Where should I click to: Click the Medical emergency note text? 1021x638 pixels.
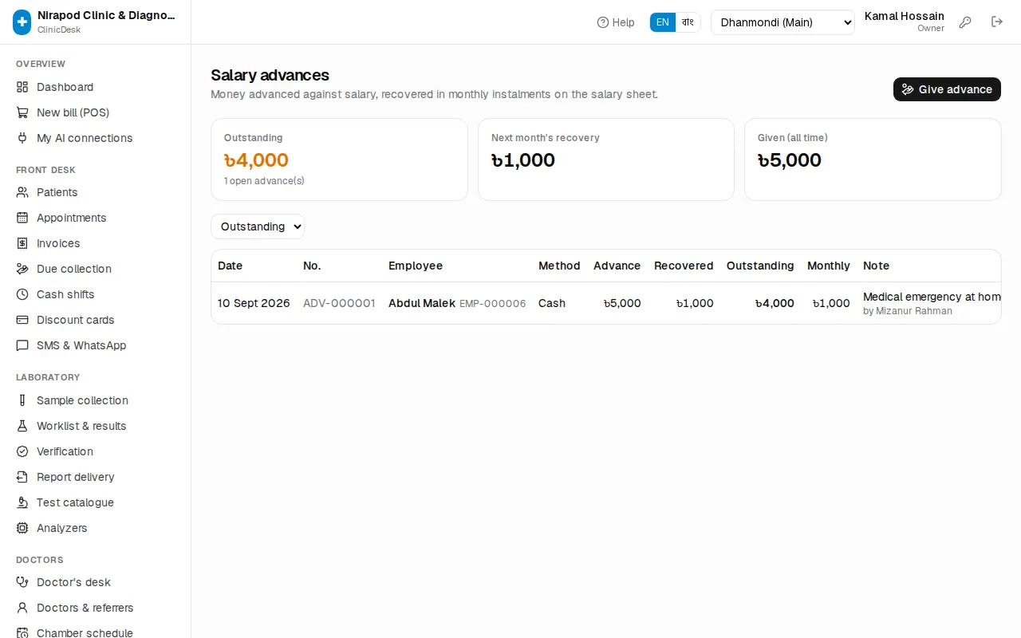[x=932, y=297]
